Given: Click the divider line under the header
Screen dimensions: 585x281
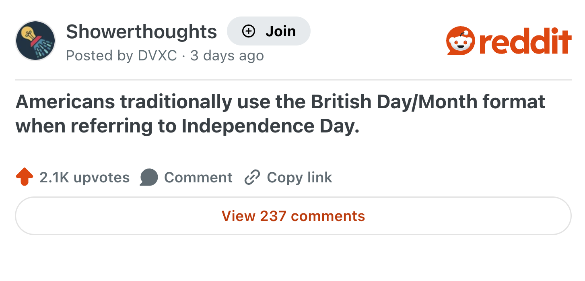Looking at the screenshot, I should pyautogui.click(x=293, y=80).
